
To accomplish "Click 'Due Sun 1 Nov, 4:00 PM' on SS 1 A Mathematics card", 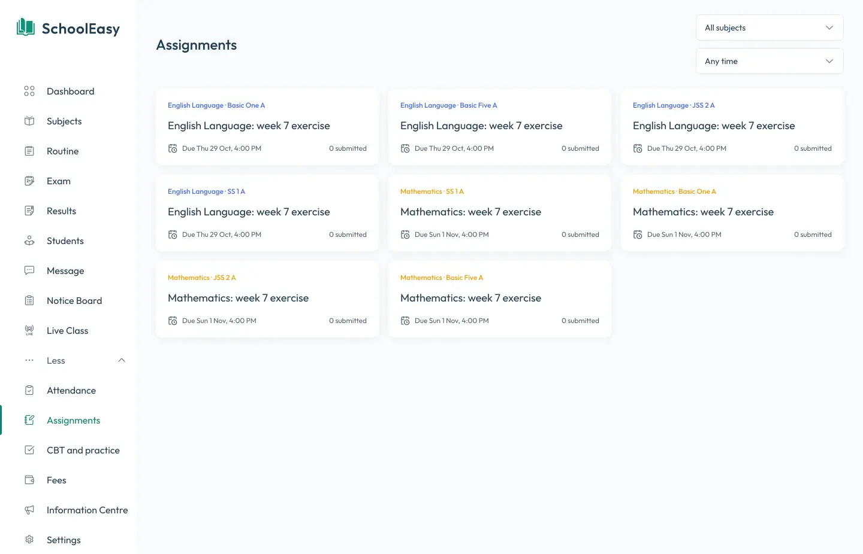I will [x=452, y=235].
